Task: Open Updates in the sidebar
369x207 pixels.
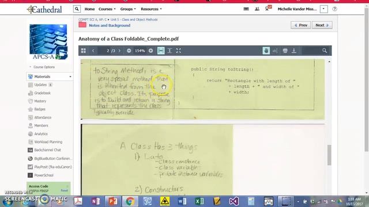Action: [40, 85]
